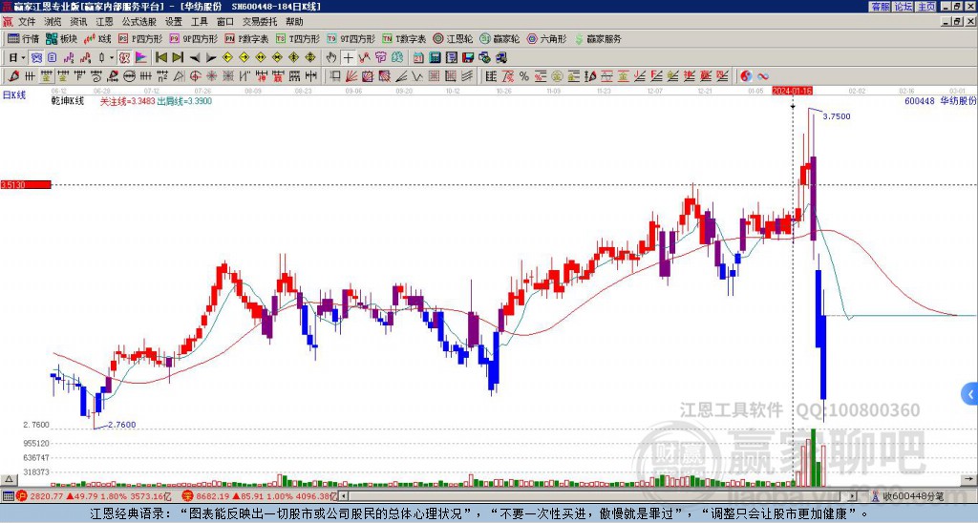978x523 pixels.
Task: Open the 板块 sector view
Action: pos(61,38)
